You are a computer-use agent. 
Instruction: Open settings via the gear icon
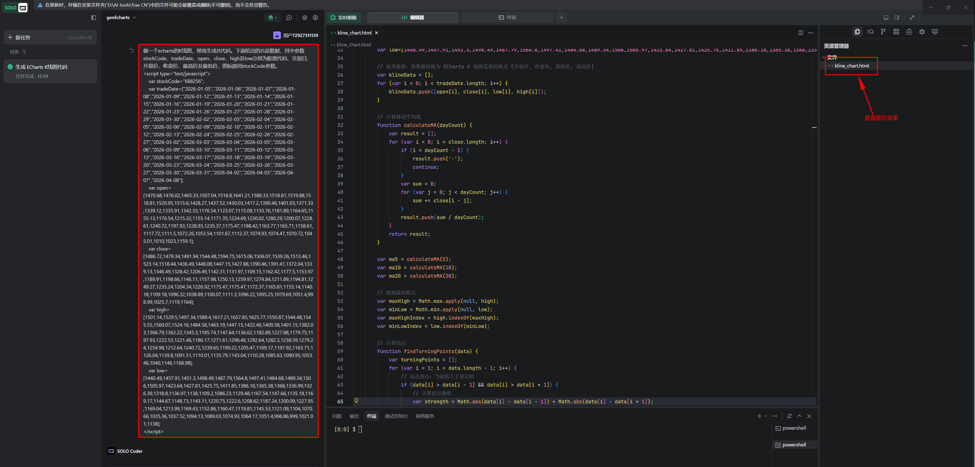[305, 18]
